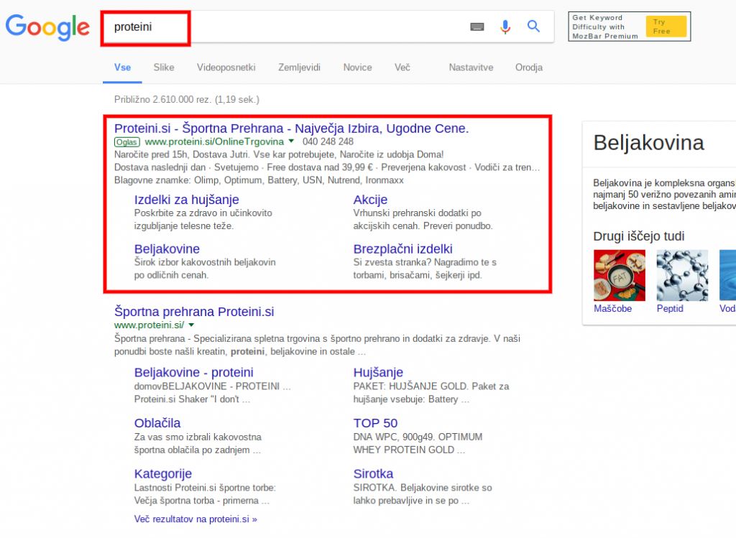736x538 pixels.
Task: Open the Več search menu
Action: coord(402,68)
